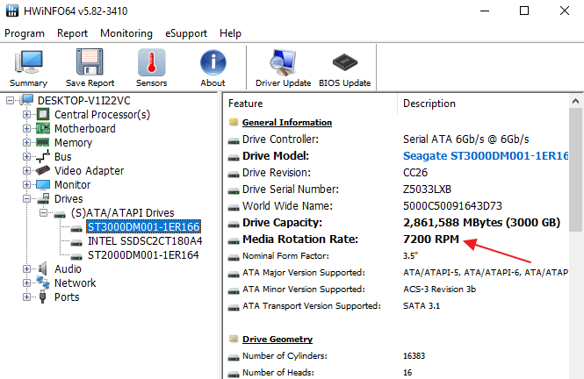The width and height of the screenshot is (584, 379).
Task: Launch Driver Update toolbar icon
Action: coord(283,68)
